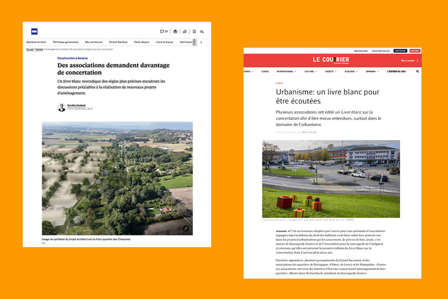
Task: Expand the International dropdown menu
Action: [x=286, y=71]
